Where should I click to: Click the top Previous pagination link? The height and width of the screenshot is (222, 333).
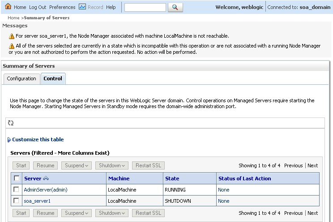coord(293,165)
